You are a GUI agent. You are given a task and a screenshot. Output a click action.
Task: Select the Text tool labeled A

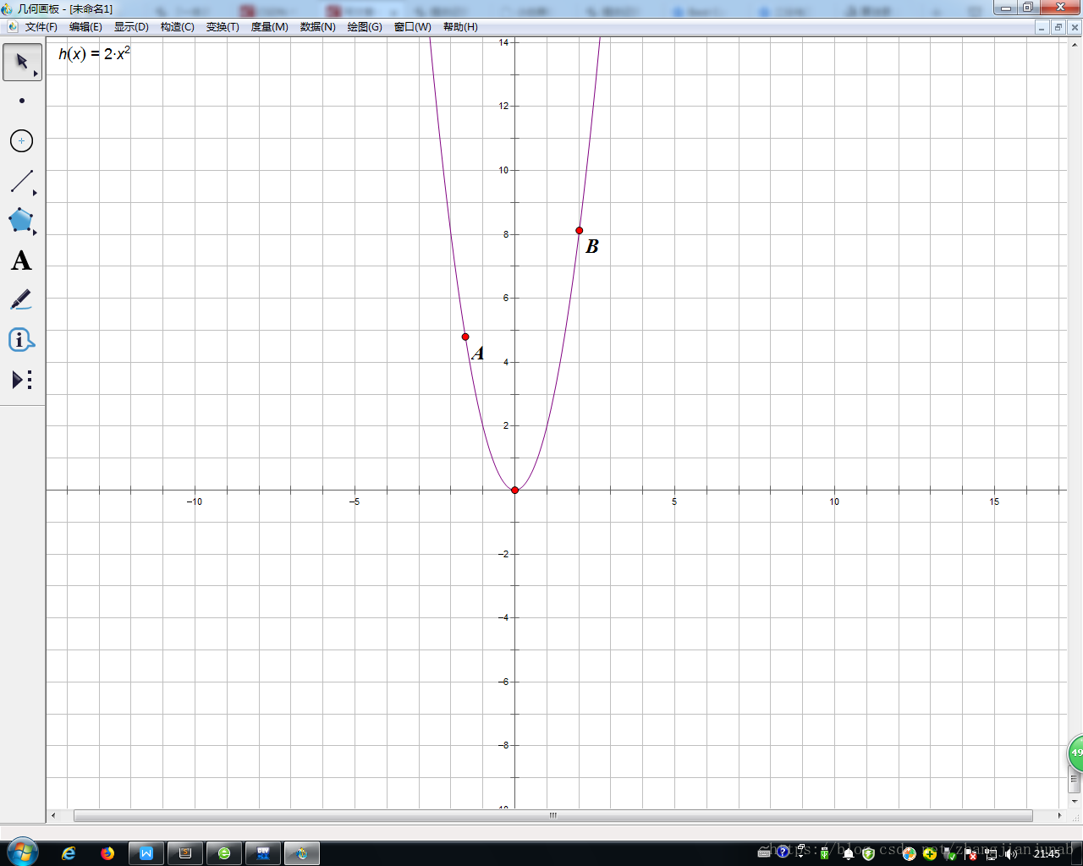point(22,260)
